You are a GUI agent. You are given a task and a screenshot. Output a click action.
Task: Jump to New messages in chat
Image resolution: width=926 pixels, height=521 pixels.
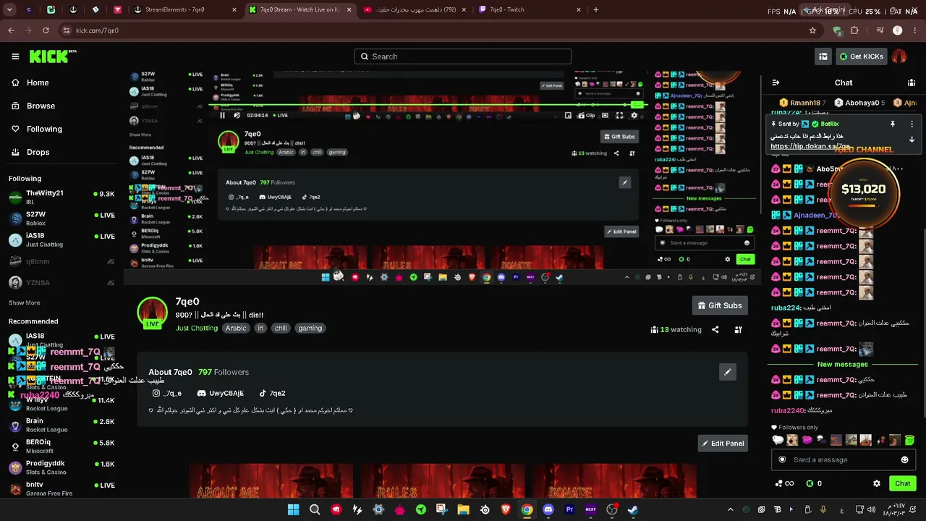[x=842, y=364]
